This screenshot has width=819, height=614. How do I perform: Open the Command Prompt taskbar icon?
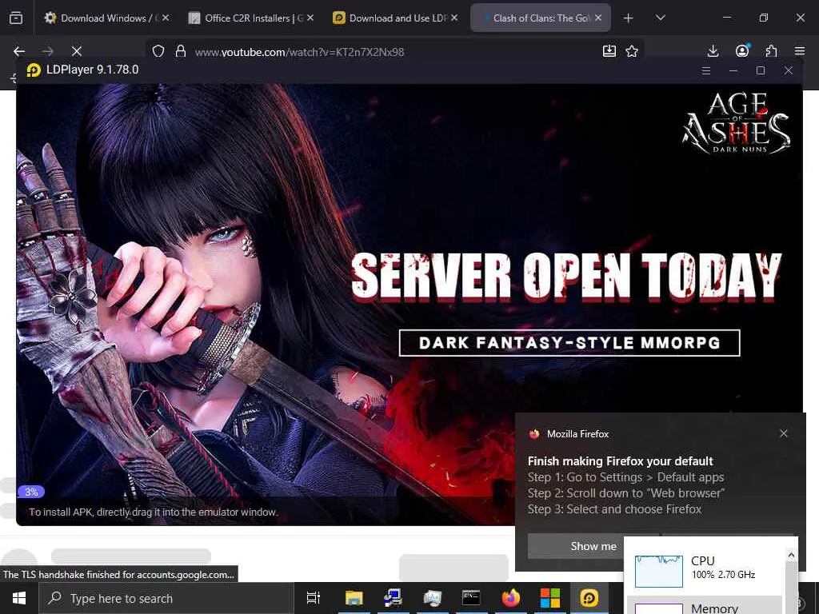click(x=471, y=598)
